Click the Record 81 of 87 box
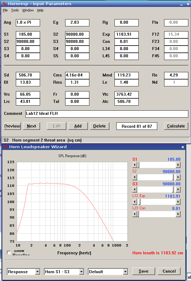The height and width of the screenshot is (281, 191). [x=137, y=126]
